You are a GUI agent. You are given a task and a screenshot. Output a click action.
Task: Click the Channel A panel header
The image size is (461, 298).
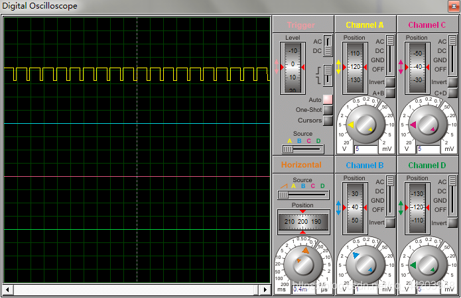pos(365,25)
